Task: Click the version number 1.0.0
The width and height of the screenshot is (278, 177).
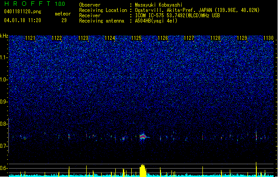Action: [60, 4]
